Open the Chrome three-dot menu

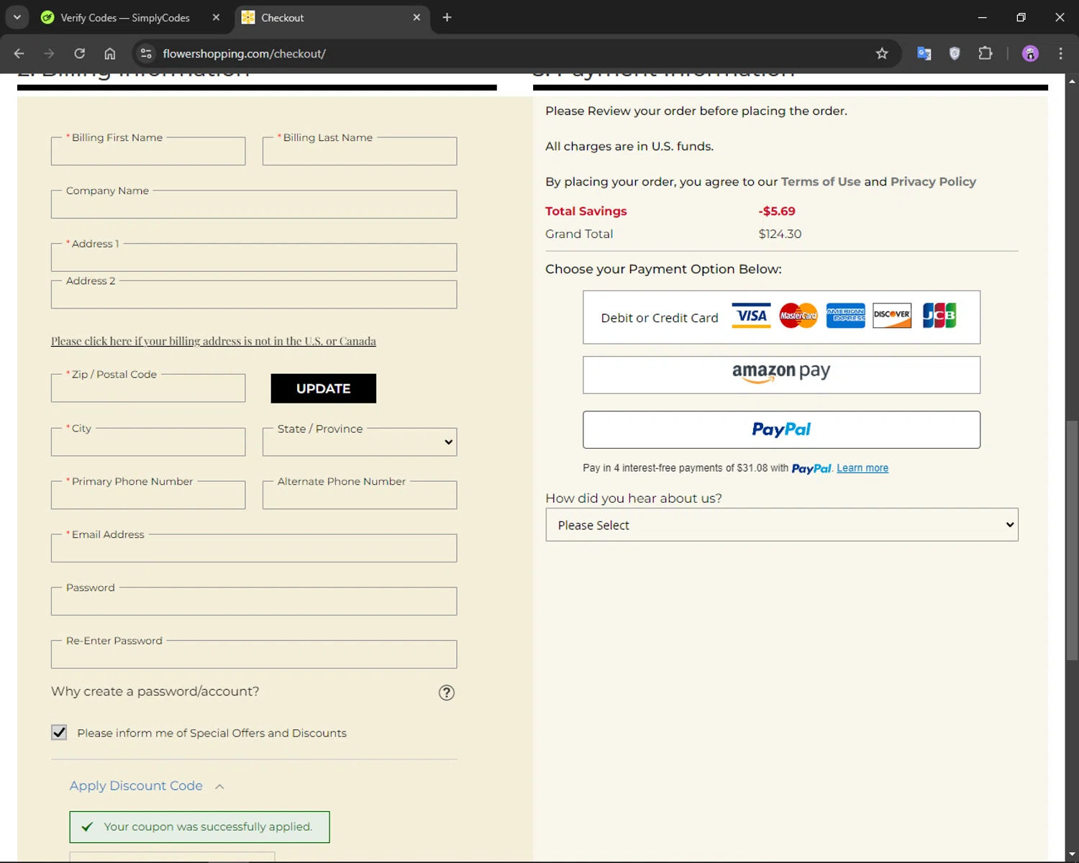click(1060, 53)
